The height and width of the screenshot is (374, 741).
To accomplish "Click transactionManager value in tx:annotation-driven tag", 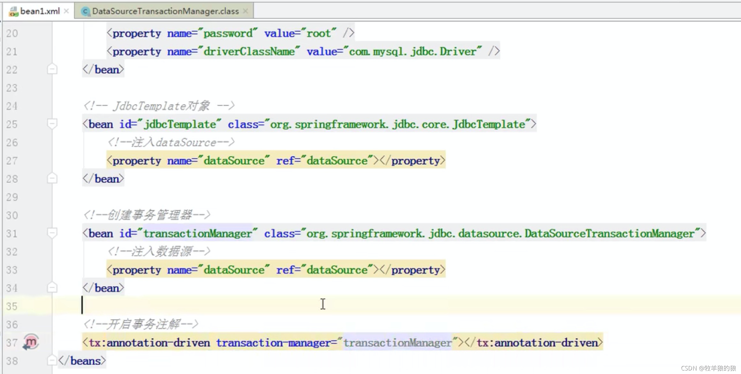I will pos(397,343).
